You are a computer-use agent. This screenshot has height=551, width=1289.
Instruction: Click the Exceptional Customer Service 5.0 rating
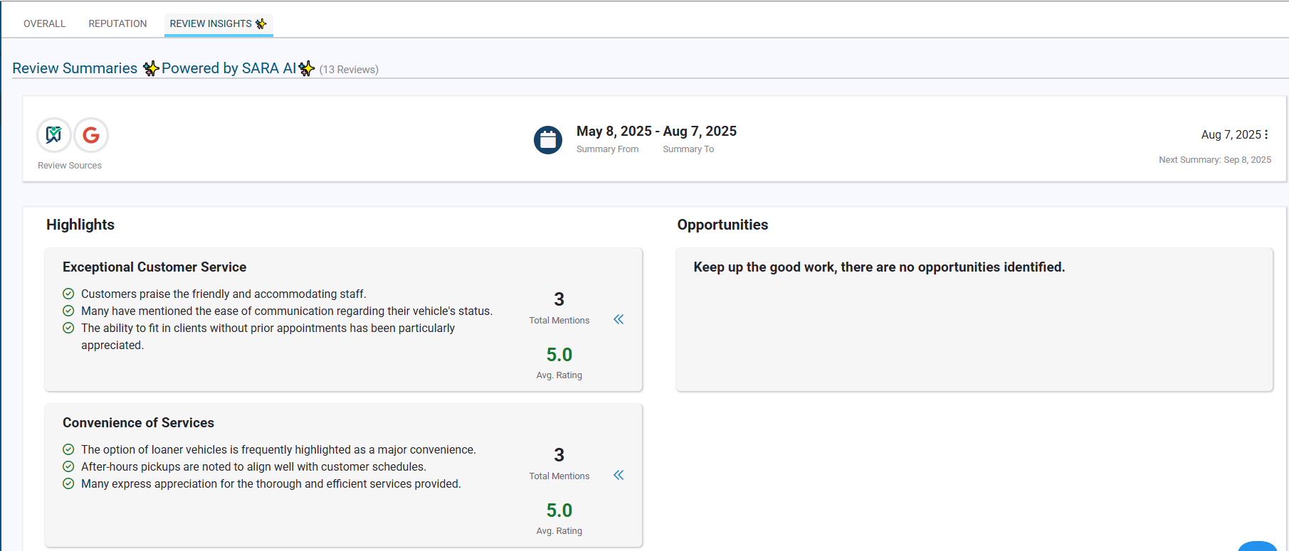tap(559, 355)
